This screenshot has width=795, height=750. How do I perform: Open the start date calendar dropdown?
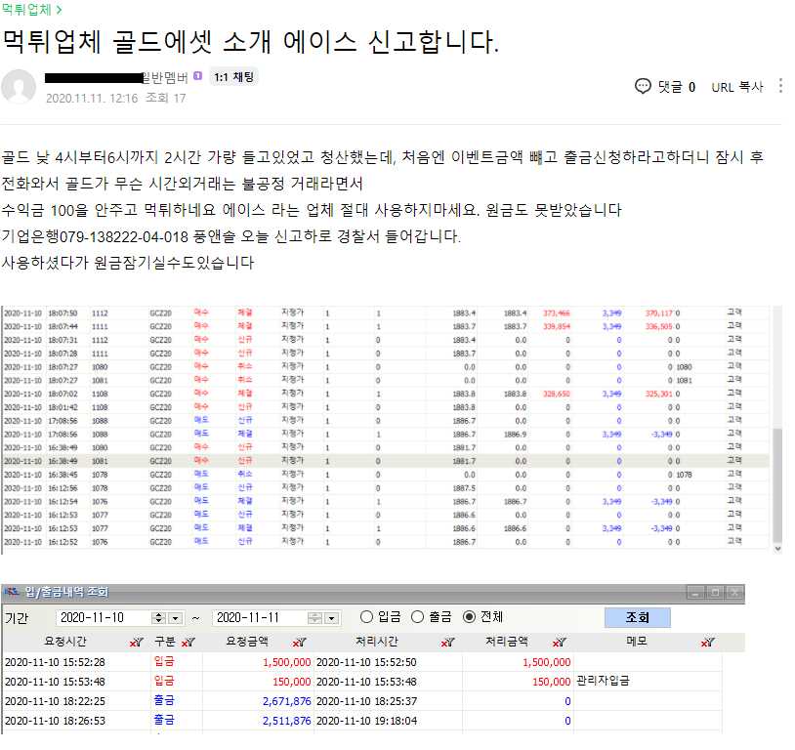(176, 618)
